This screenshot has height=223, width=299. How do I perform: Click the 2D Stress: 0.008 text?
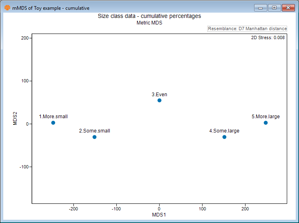coord(268,38)
